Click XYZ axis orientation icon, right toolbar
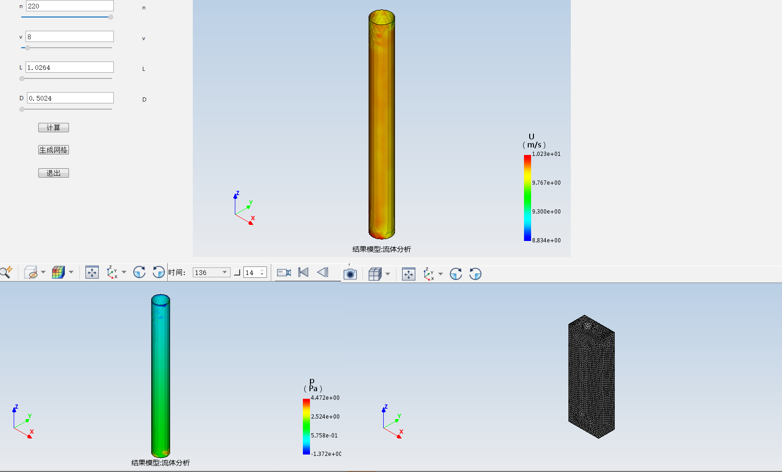 (429, 274)
